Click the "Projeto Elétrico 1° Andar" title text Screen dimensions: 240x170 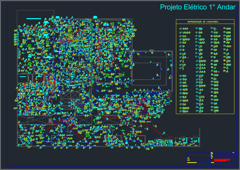(x=198, y=7)
